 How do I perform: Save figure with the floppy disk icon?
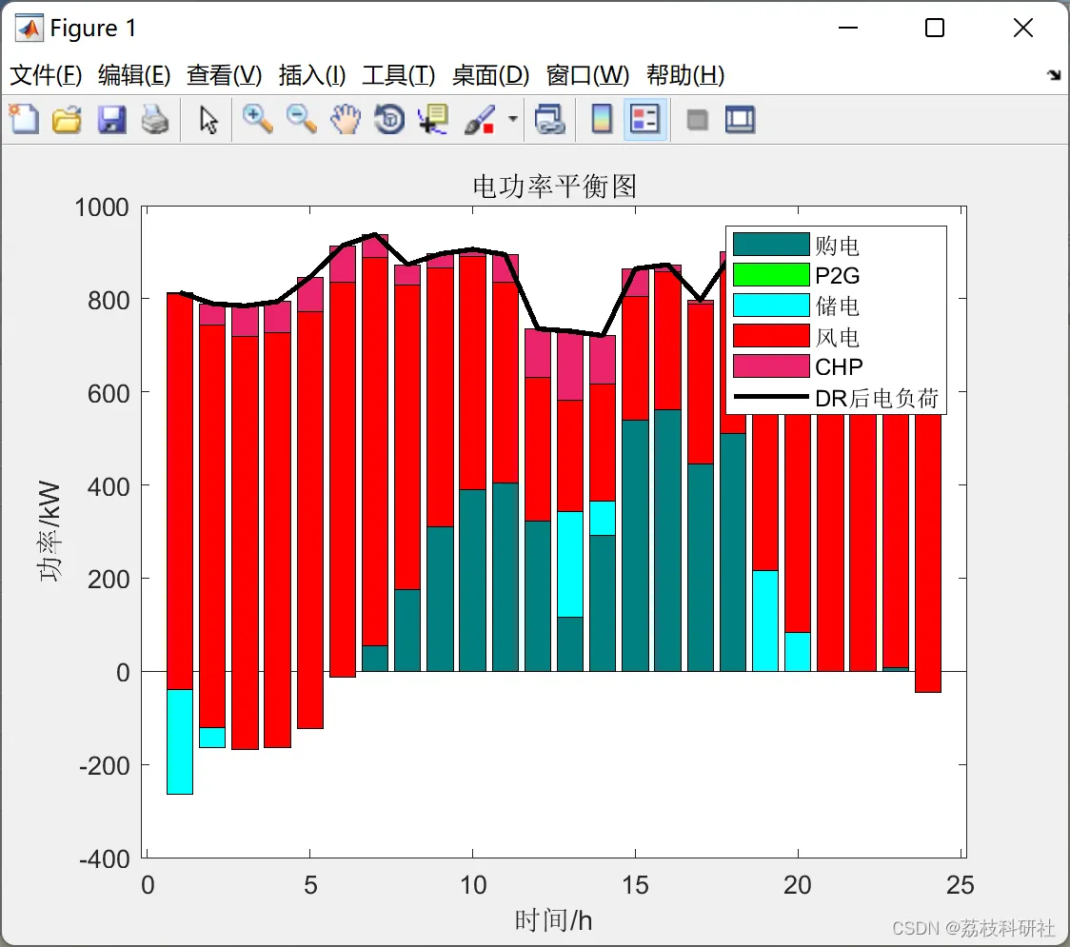111,119
